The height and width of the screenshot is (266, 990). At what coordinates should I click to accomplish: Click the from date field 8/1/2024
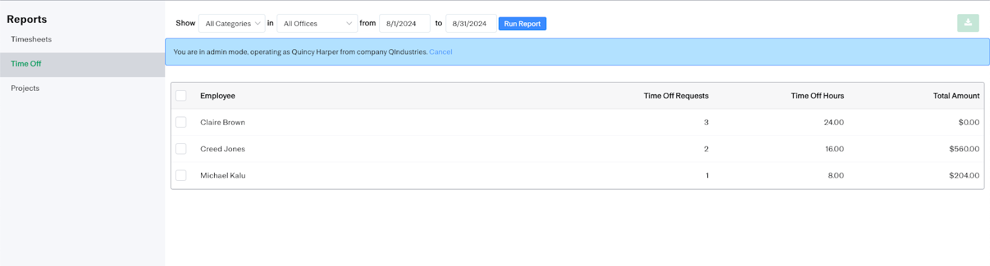(405, 23)
